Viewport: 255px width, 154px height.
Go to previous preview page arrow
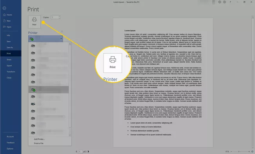[76, 152]
